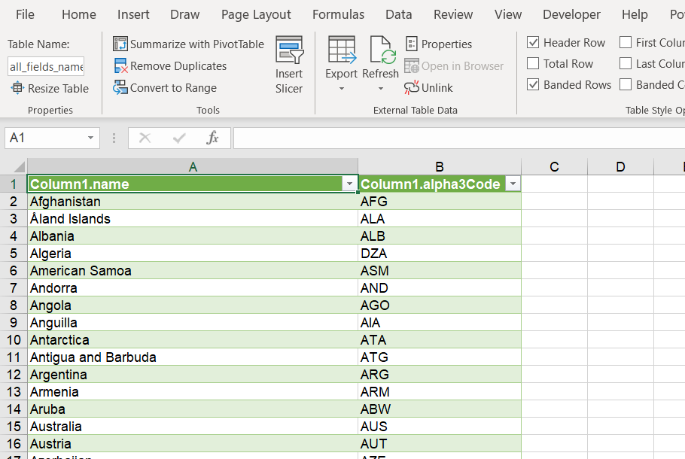Expand the Export dropdown arrow
Image resolution: width=685 pixels, height=459 pixels.
(x=342, y=89)
